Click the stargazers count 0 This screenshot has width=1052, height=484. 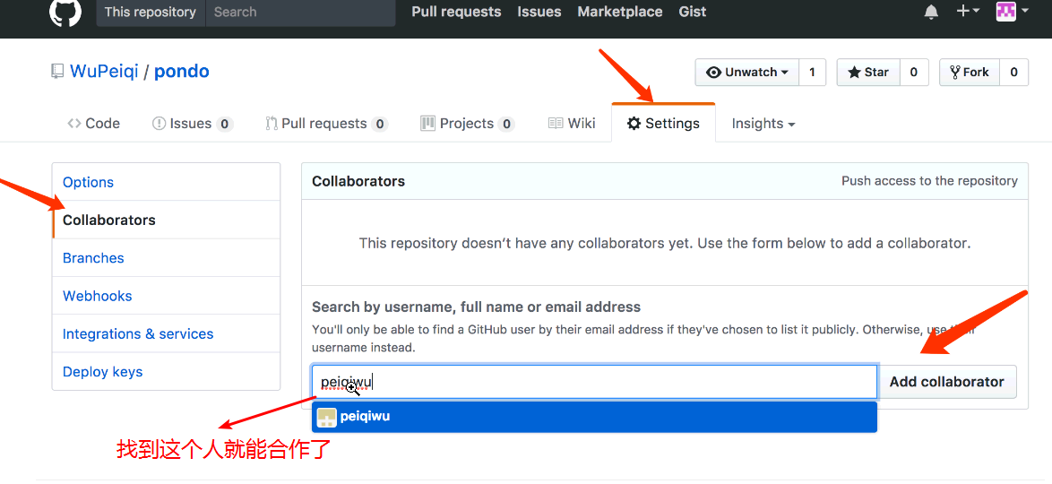[914, 73]
